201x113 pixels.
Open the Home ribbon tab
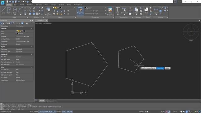coord(9,5)
